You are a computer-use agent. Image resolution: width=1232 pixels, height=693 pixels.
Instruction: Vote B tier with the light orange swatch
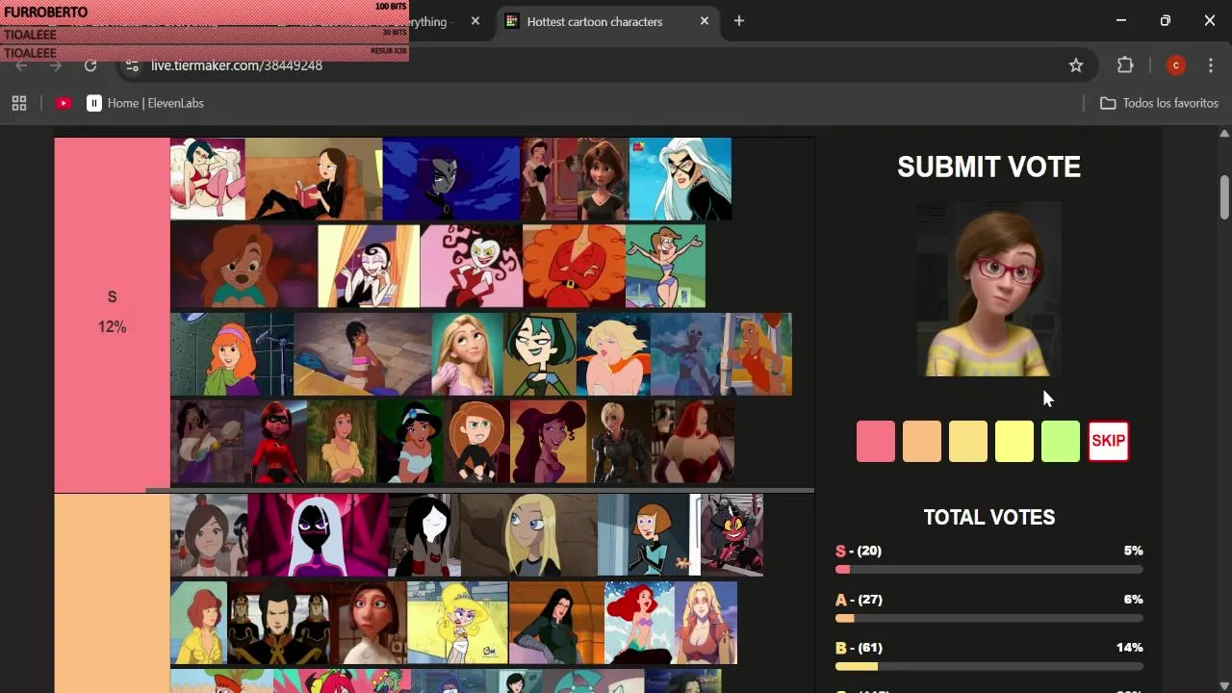pyautogui.click(x=968, y=442)
